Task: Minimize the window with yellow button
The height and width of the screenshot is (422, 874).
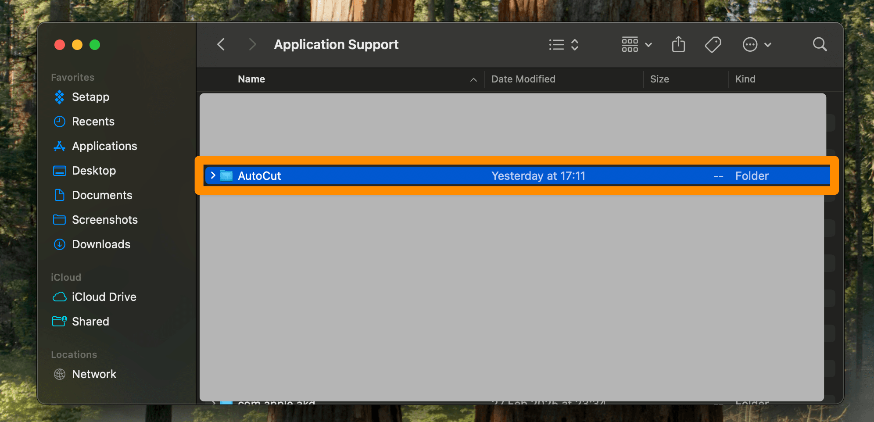Action: pos(77,45)
